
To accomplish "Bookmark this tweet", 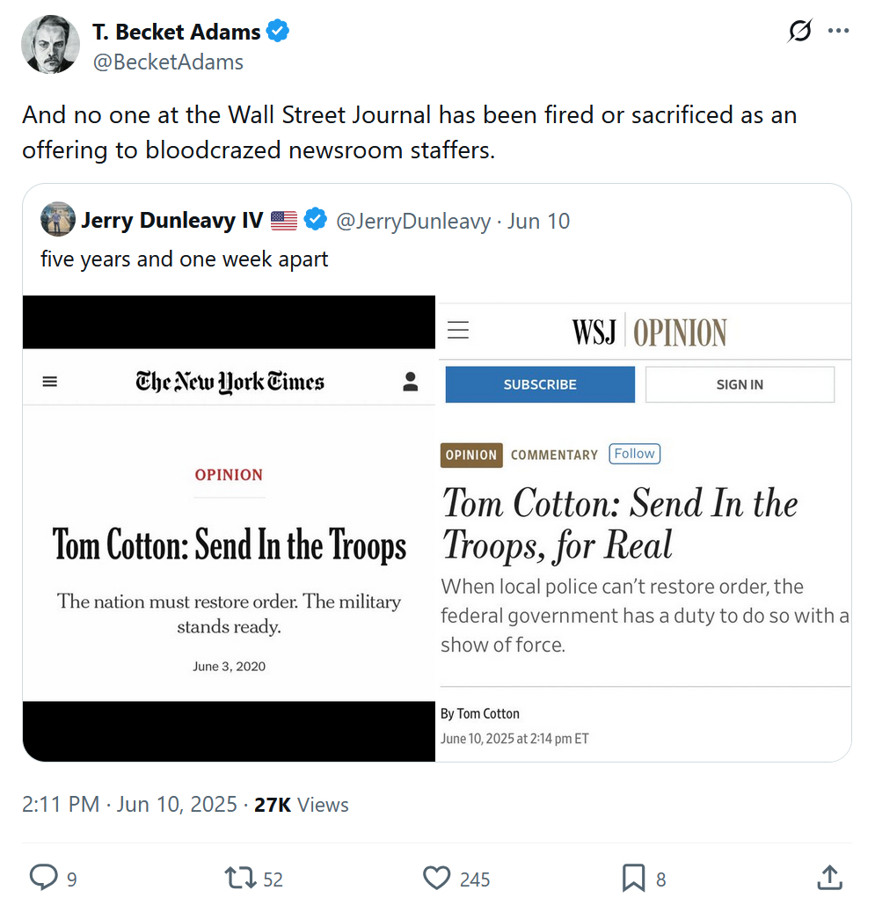I will click(633, 877).
